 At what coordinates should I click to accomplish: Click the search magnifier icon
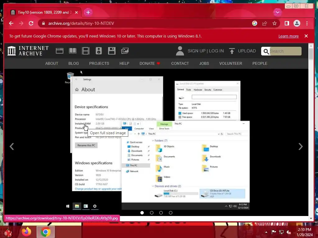266,51
